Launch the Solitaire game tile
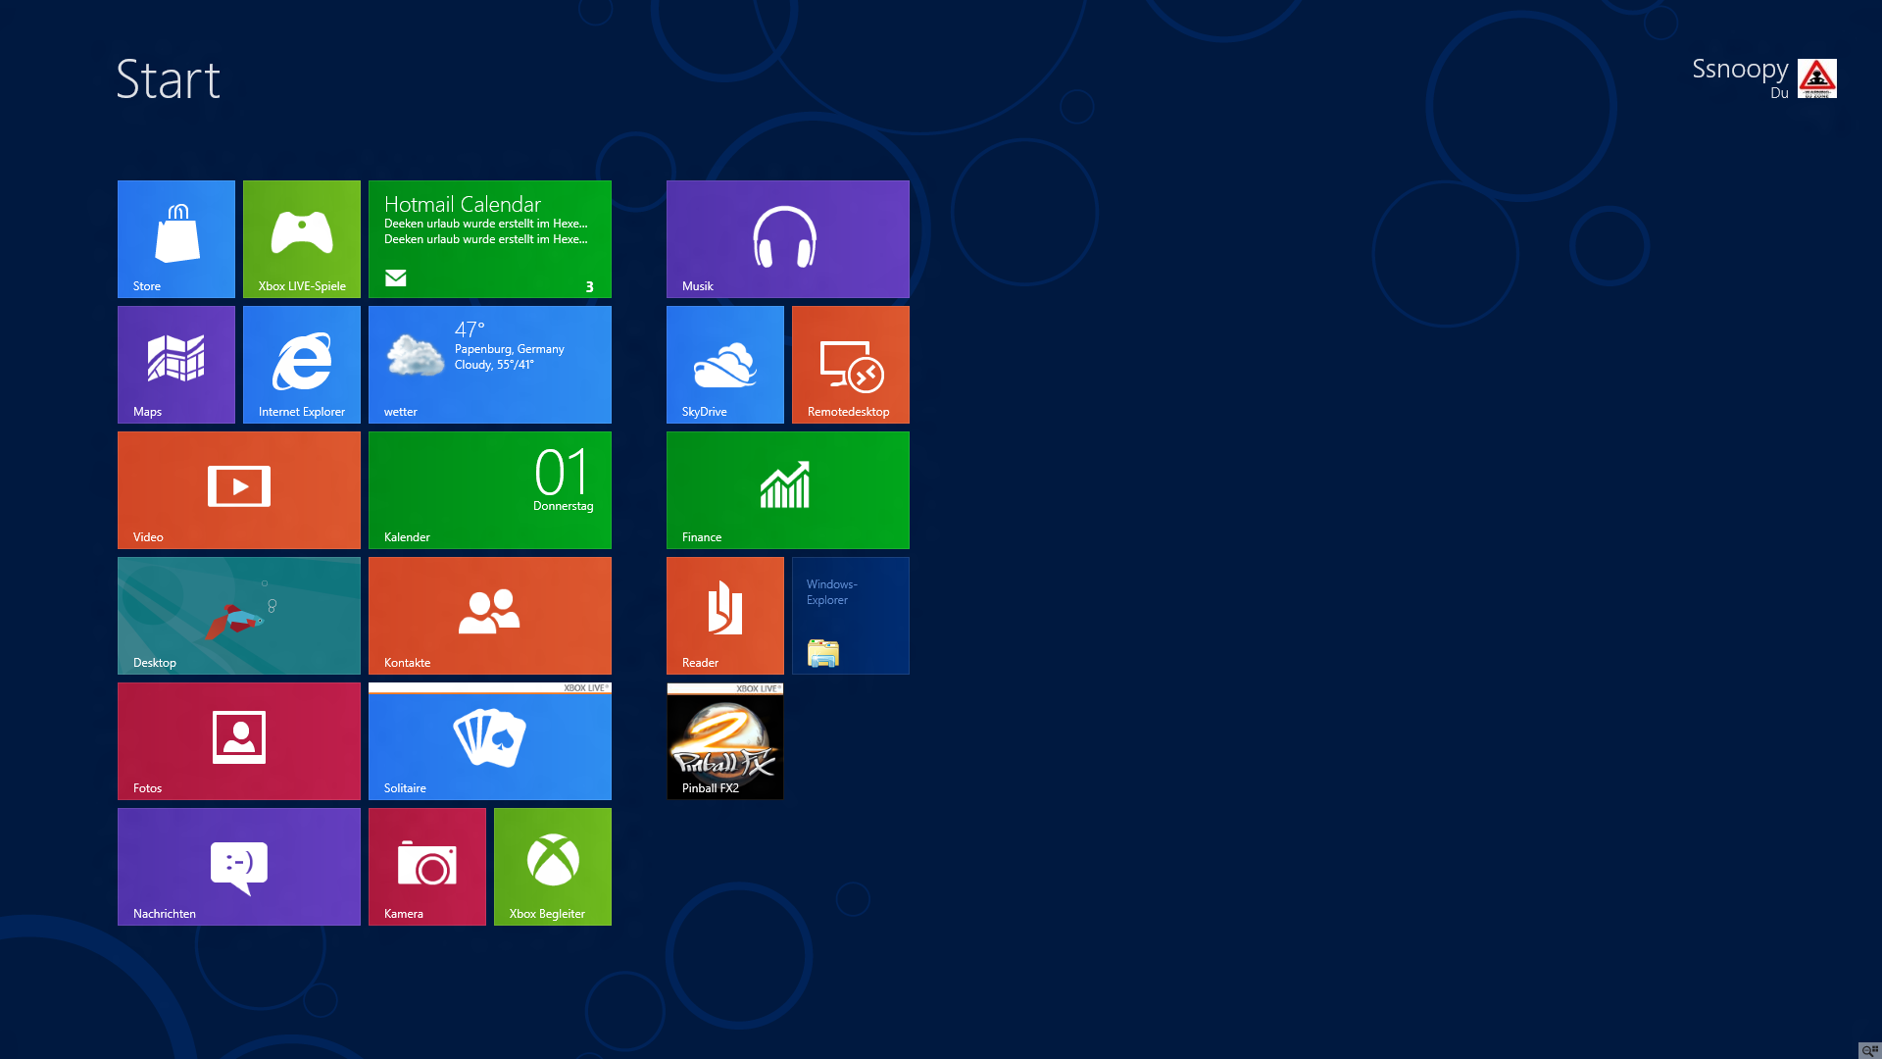The width and height of the screenshot is (1882, 1059). pyautogui.click(x=490, y=741)
